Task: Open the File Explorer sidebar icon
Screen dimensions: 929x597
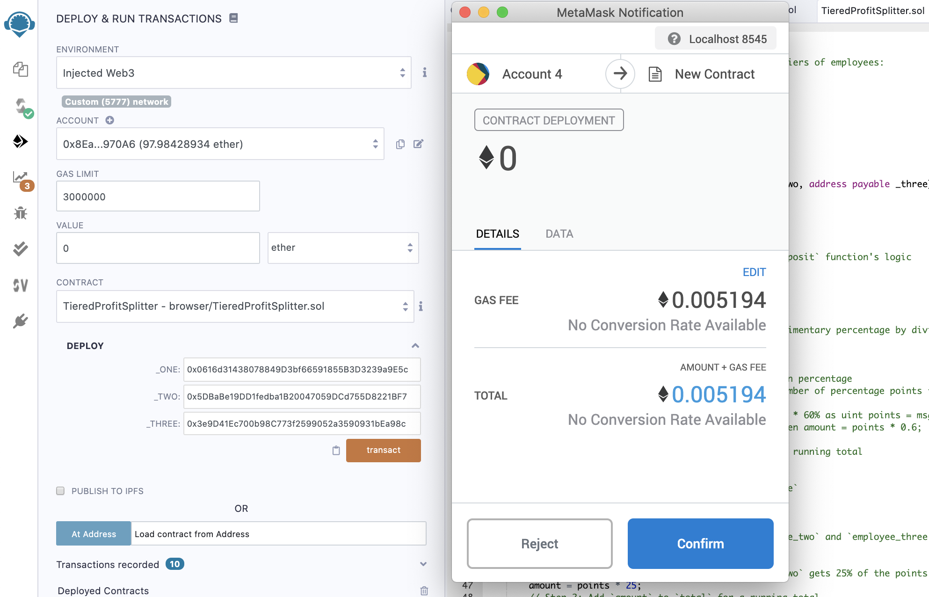Action: click(20, 69)
